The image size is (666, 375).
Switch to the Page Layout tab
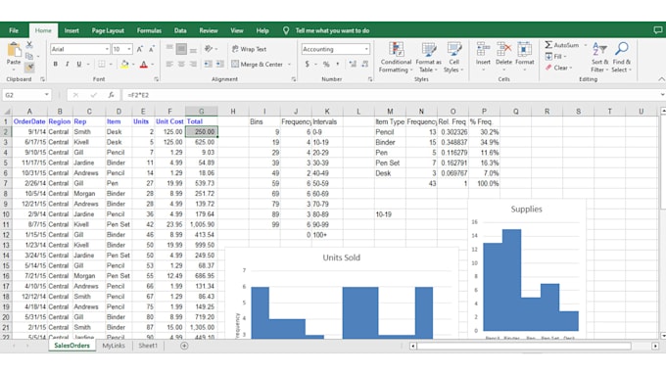(108, 30)
